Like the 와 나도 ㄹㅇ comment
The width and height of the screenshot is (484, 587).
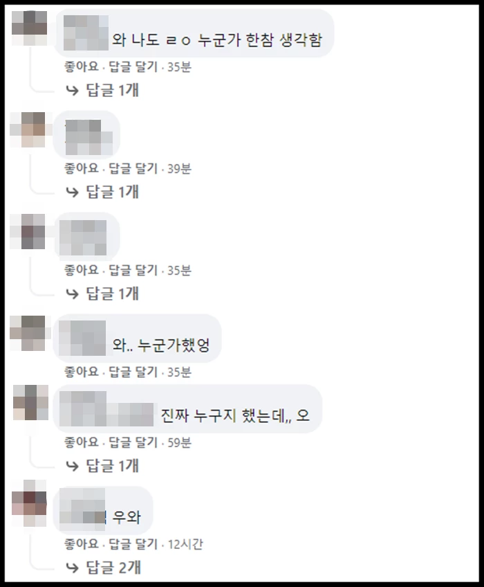coord(81,67)
